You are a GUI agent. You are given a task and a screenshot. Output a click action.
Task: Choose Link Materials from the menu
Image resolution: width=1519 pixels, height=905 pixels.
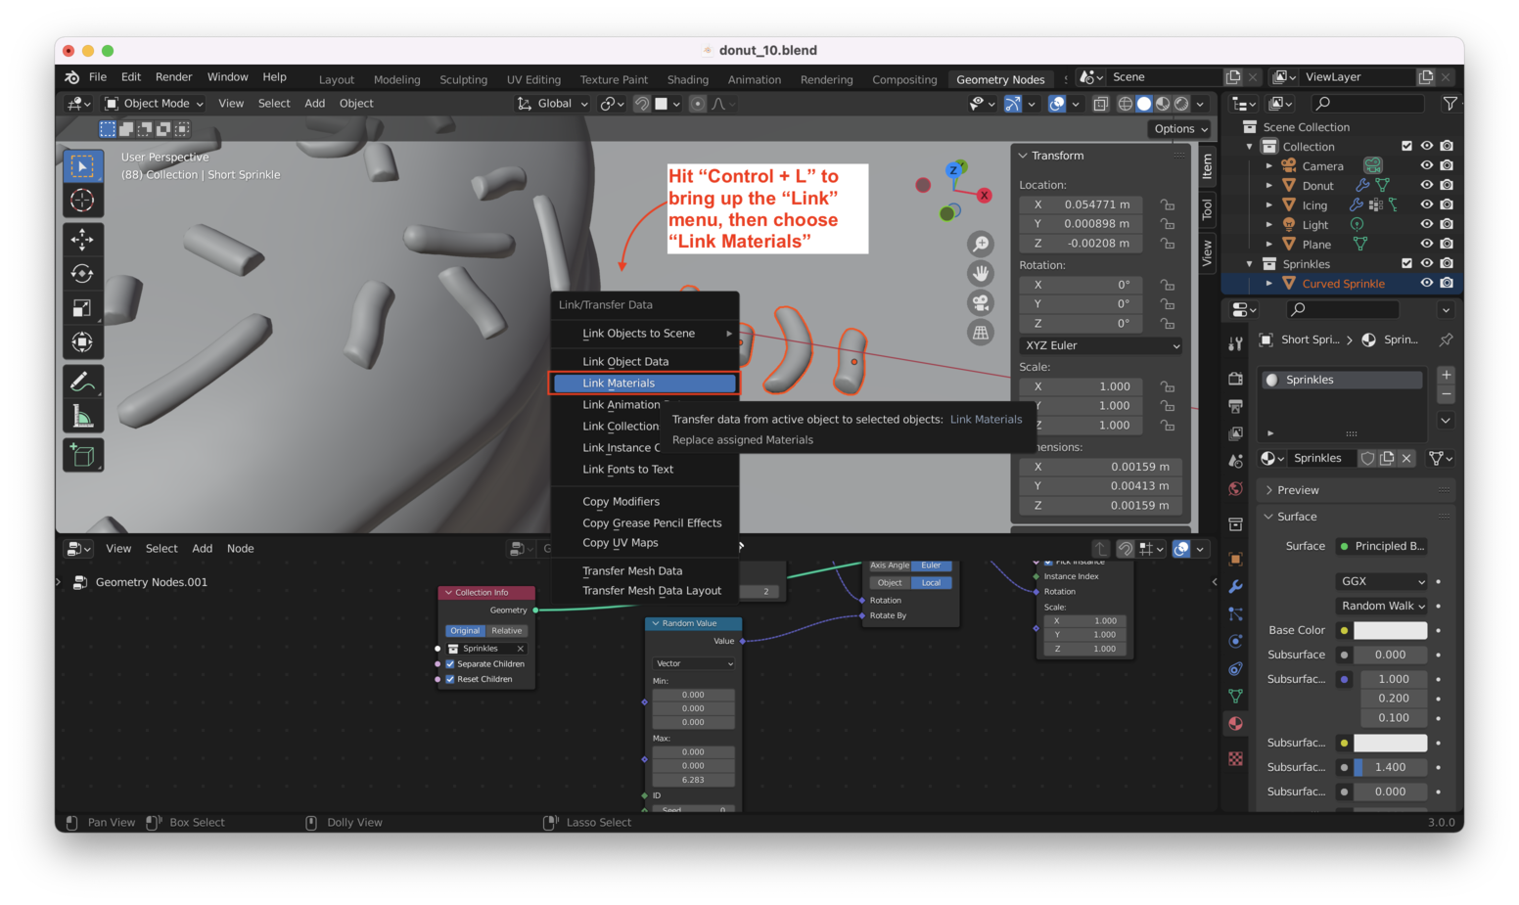click(644, 384)
